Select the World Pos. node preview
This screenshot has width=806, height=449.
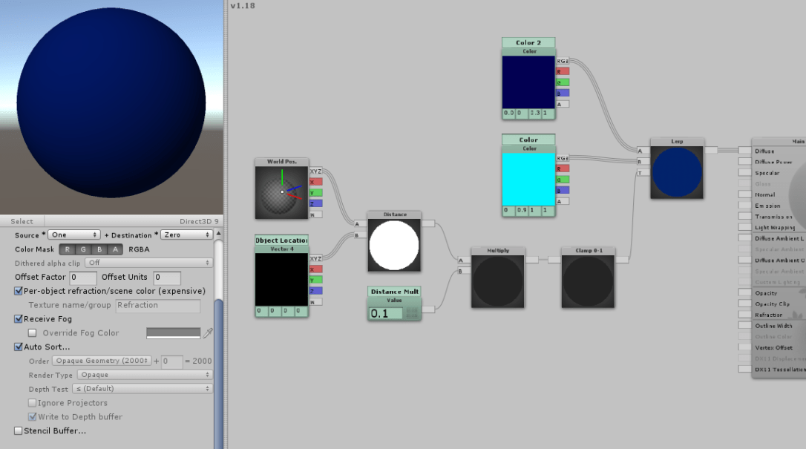281,192
